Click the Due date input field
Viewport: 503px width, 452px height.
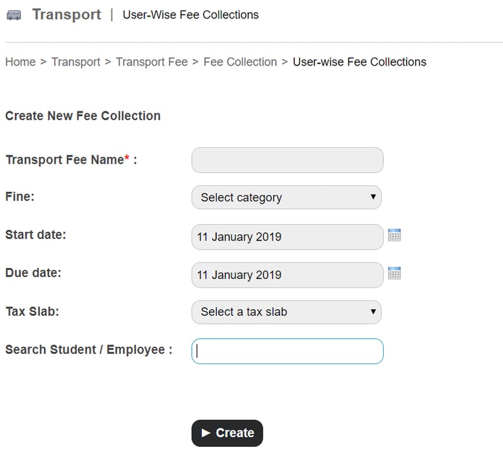coord(287,275)
